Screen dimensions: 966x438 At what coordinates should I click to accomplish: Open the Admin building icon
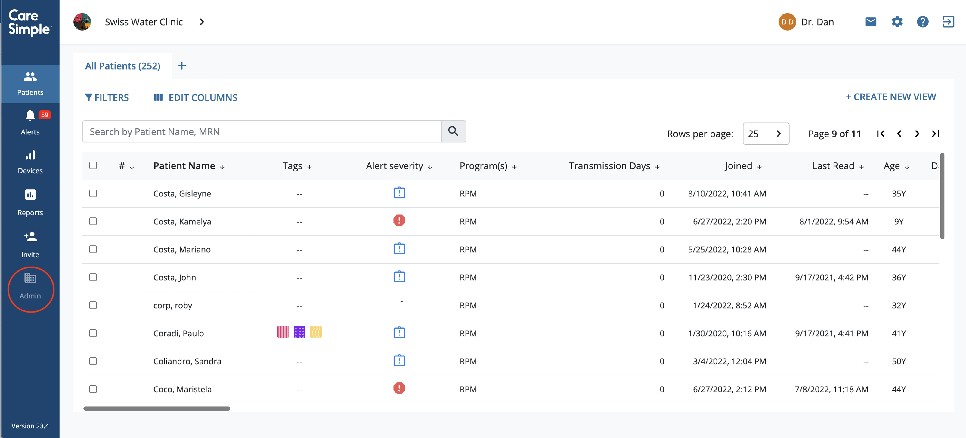click(30, 278)
